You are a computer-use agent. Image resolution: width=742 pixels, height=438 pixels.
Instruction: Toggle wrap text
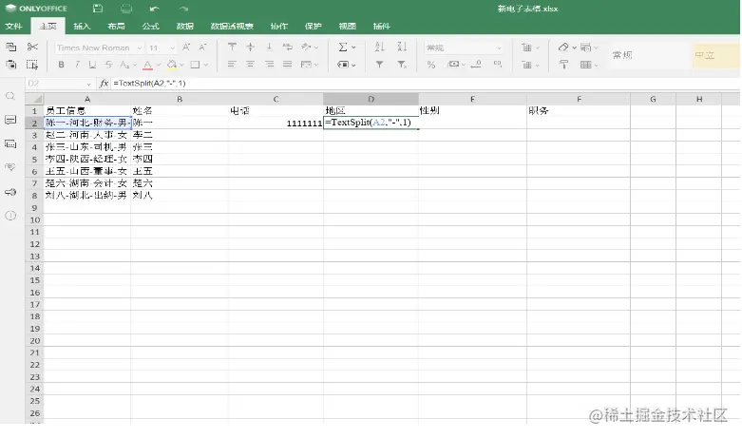[287, 47]
